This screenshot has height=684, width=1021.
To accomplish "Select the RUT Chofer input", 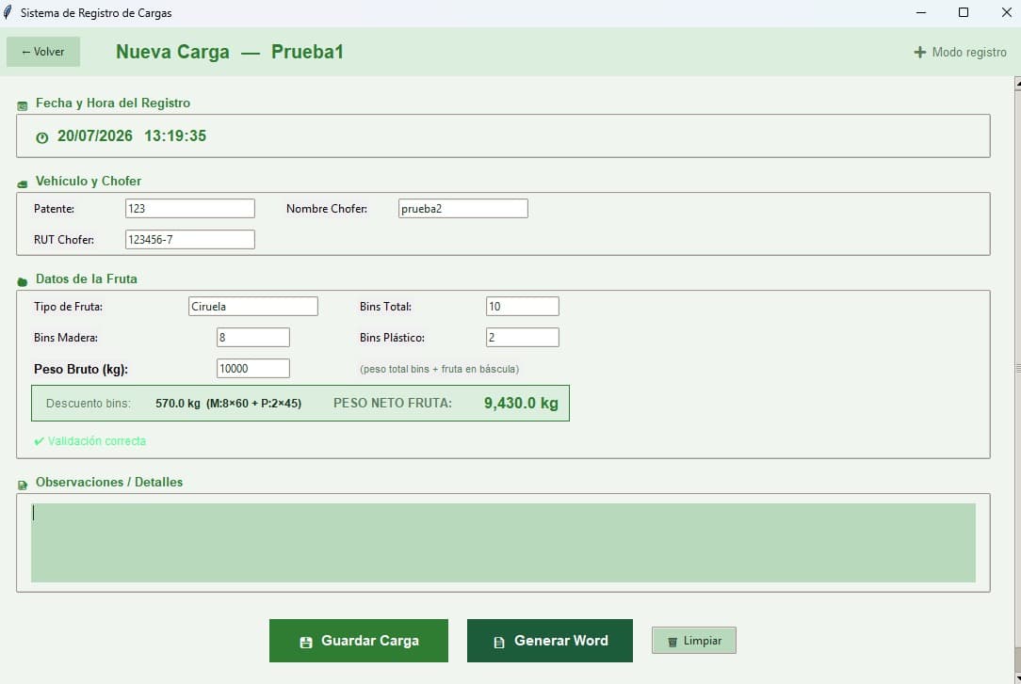I will tap(189, 239).
